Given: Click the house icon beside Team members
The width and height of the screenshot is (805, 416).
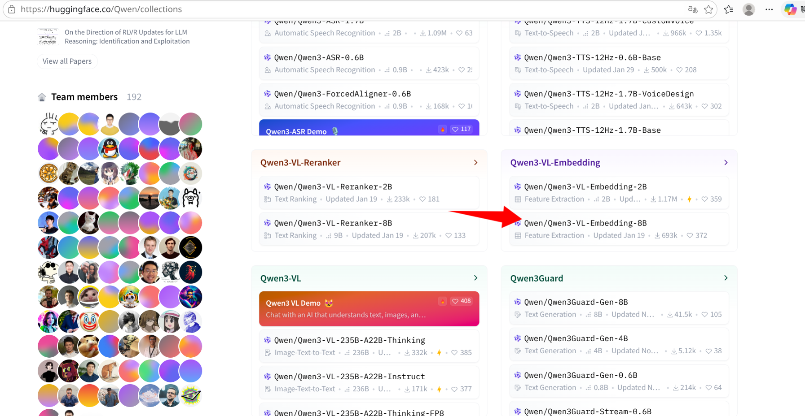Looking at the screenshot, I should click(x=42, y=97).
